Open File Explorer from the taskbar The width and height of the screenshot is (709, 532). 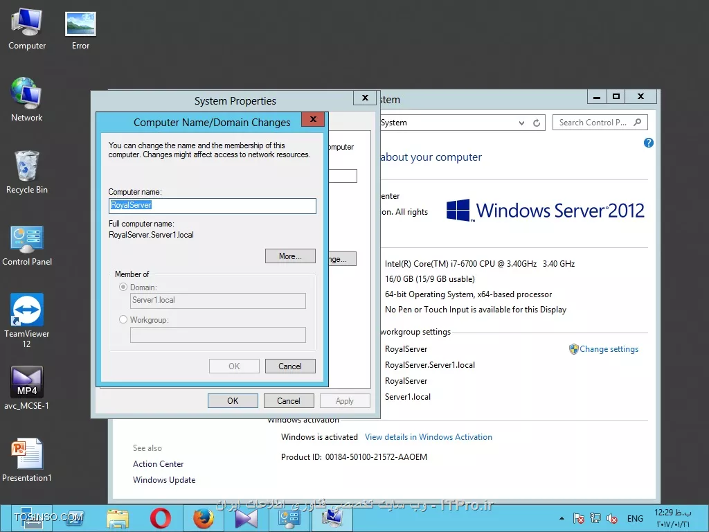(x=118, y=518)
